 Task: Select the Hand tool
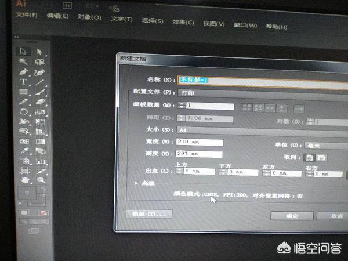point(25,180)
